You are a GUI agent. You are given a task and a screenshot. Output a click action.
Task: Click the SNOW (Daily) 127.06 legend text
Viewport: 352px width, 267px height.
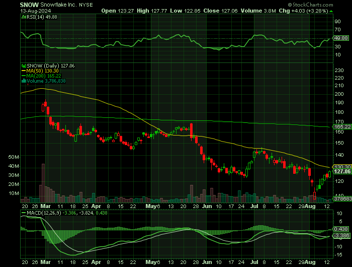tap(50, 66)
